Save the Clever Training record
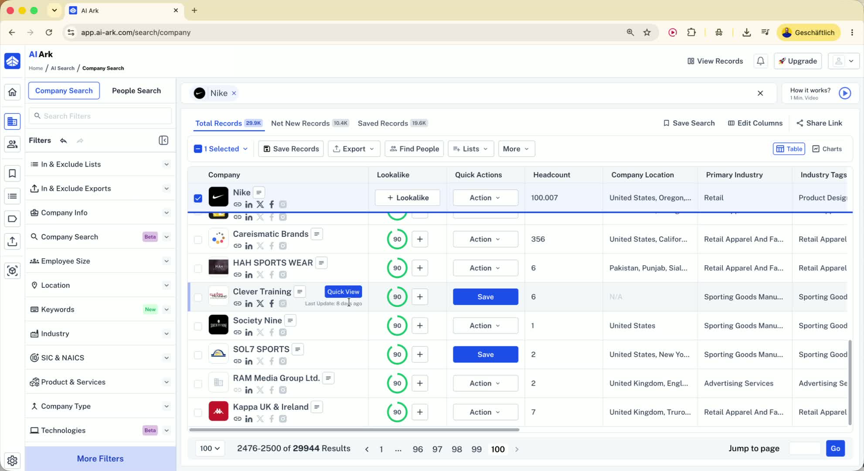 (x=486, y=297)
